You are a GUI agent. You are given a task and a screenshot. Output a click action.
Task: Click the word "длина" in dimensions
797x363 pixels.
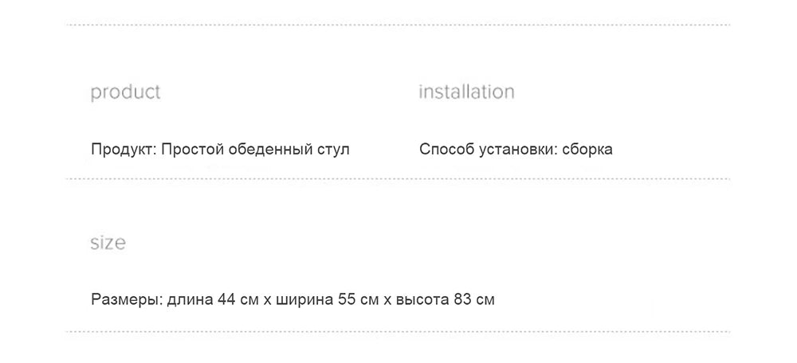190,300
